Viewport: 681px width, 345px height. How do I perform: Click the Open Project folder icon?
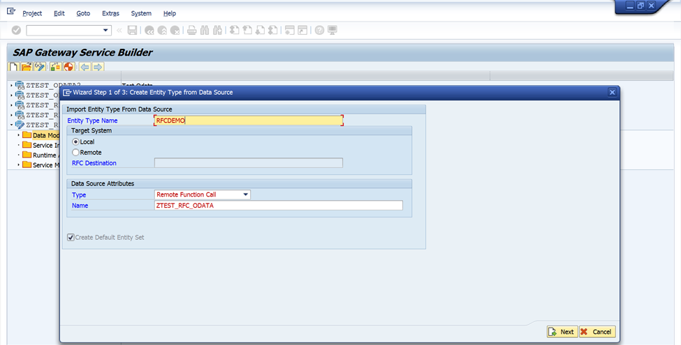tap(27, 67)
